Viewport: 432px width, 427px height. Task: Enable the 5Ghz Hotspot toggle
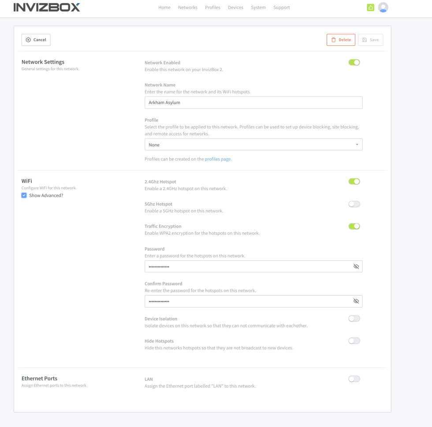354,204
